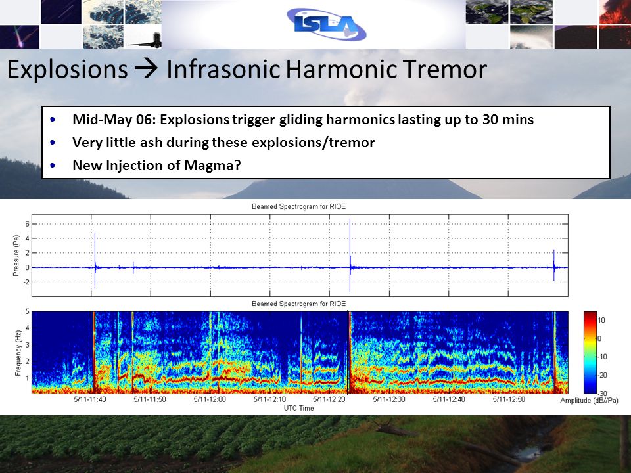Click the time tick label '5/11-12:40'

point(449,399)
